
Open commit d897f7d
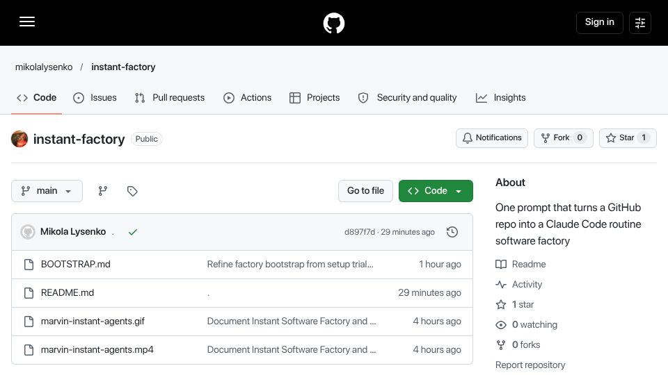tap(360, 232)
